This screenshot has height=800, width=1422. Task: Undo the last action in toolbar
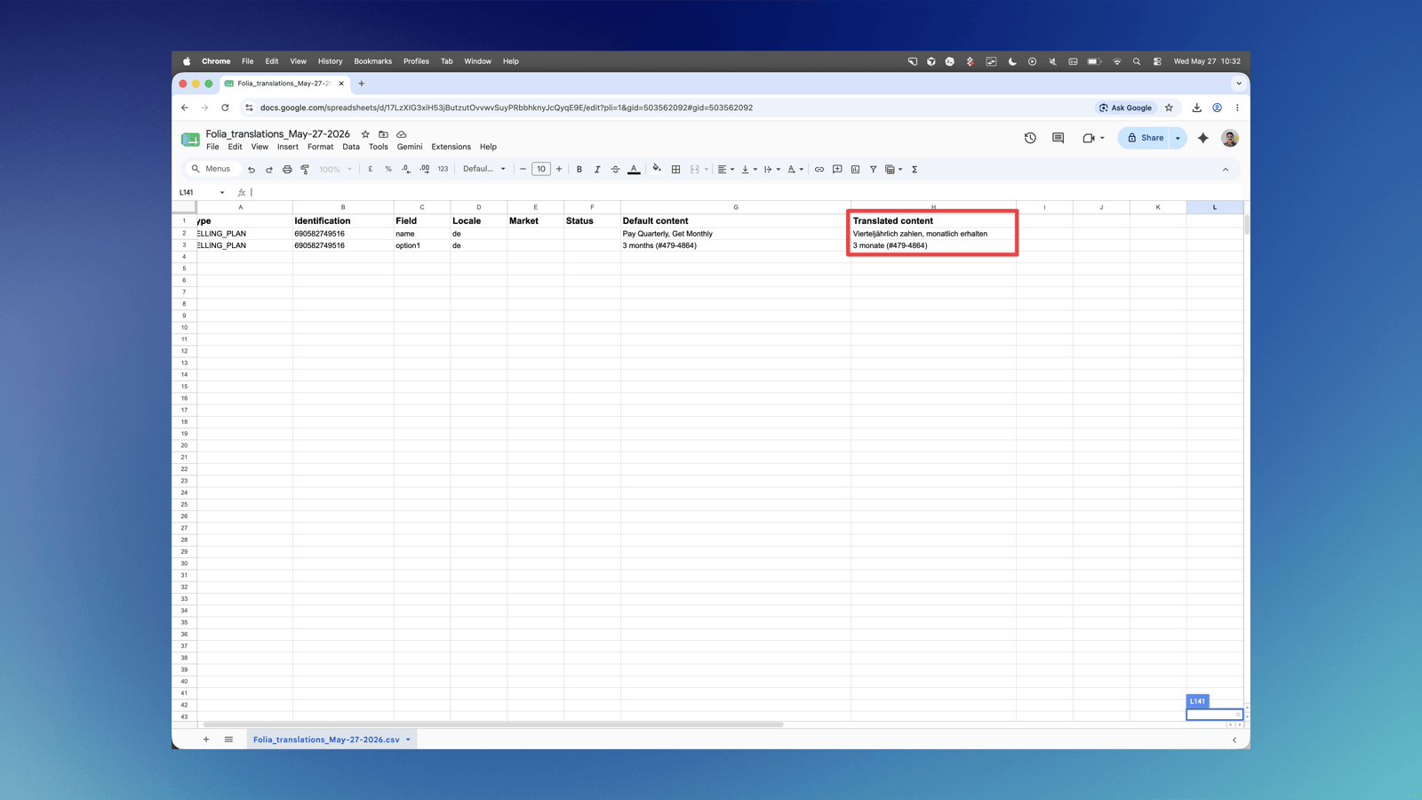coord(252,169)
